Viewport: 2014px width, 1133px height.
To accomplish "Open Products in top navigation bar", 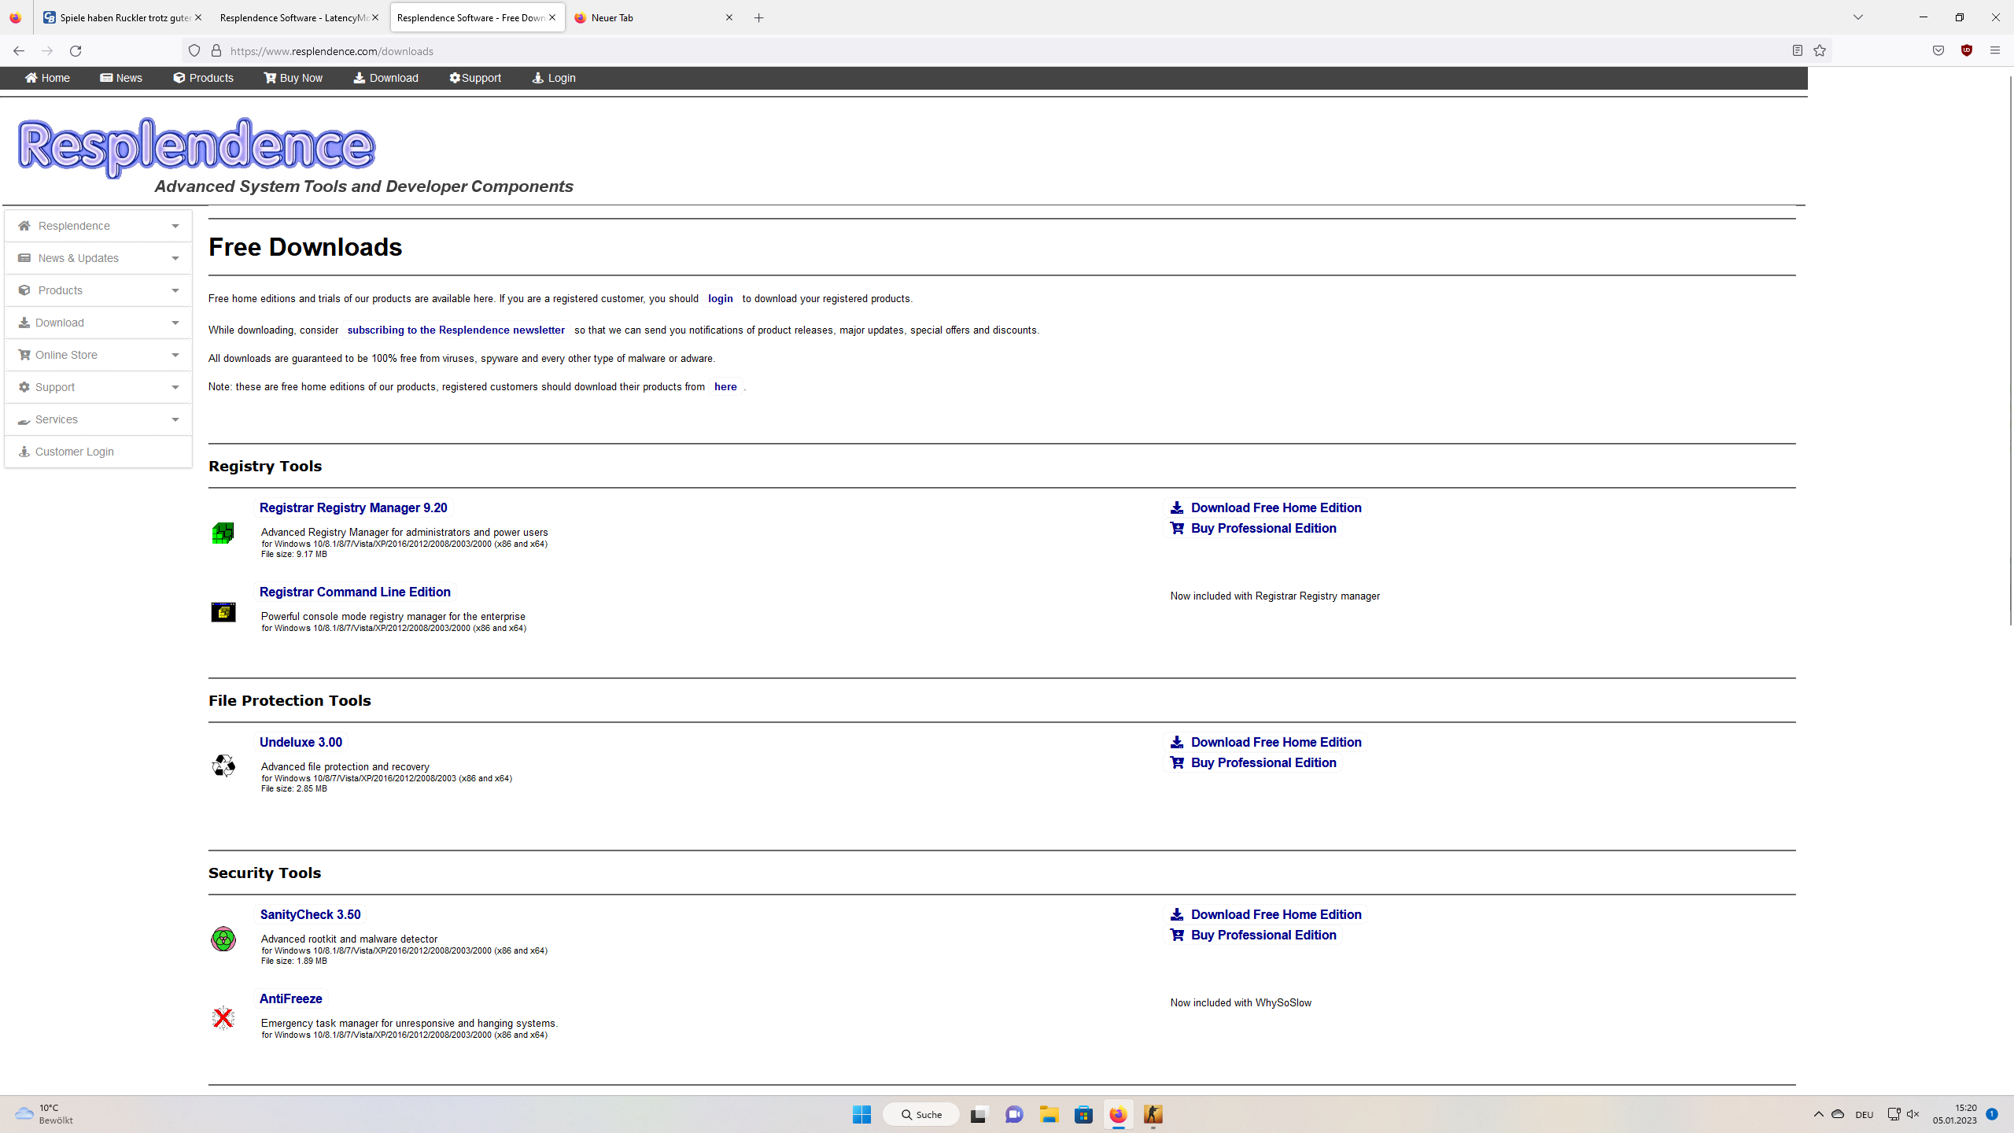I will pyautogui.click(x=204, y=78).
